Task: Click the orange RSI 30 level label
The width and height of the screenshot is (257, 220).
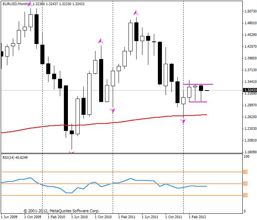Action: pos(245,195)
